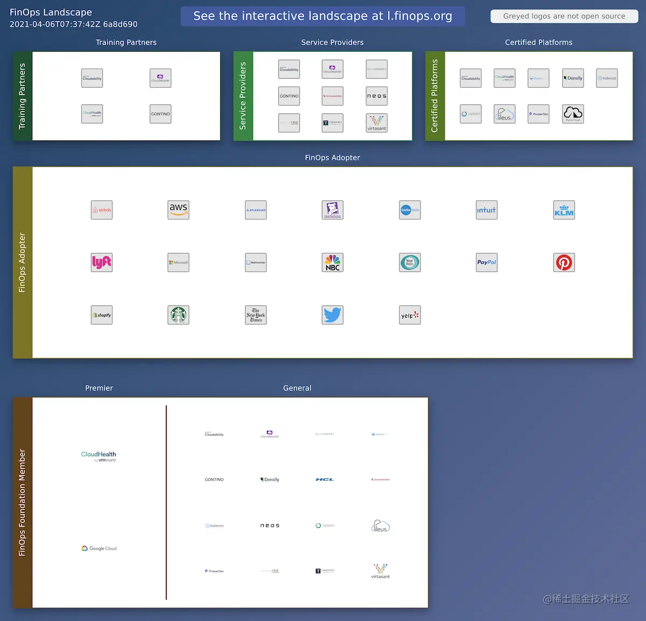
Task: Select kreuzwerker logo in Service Providers
Action: [x=333, y=96]
